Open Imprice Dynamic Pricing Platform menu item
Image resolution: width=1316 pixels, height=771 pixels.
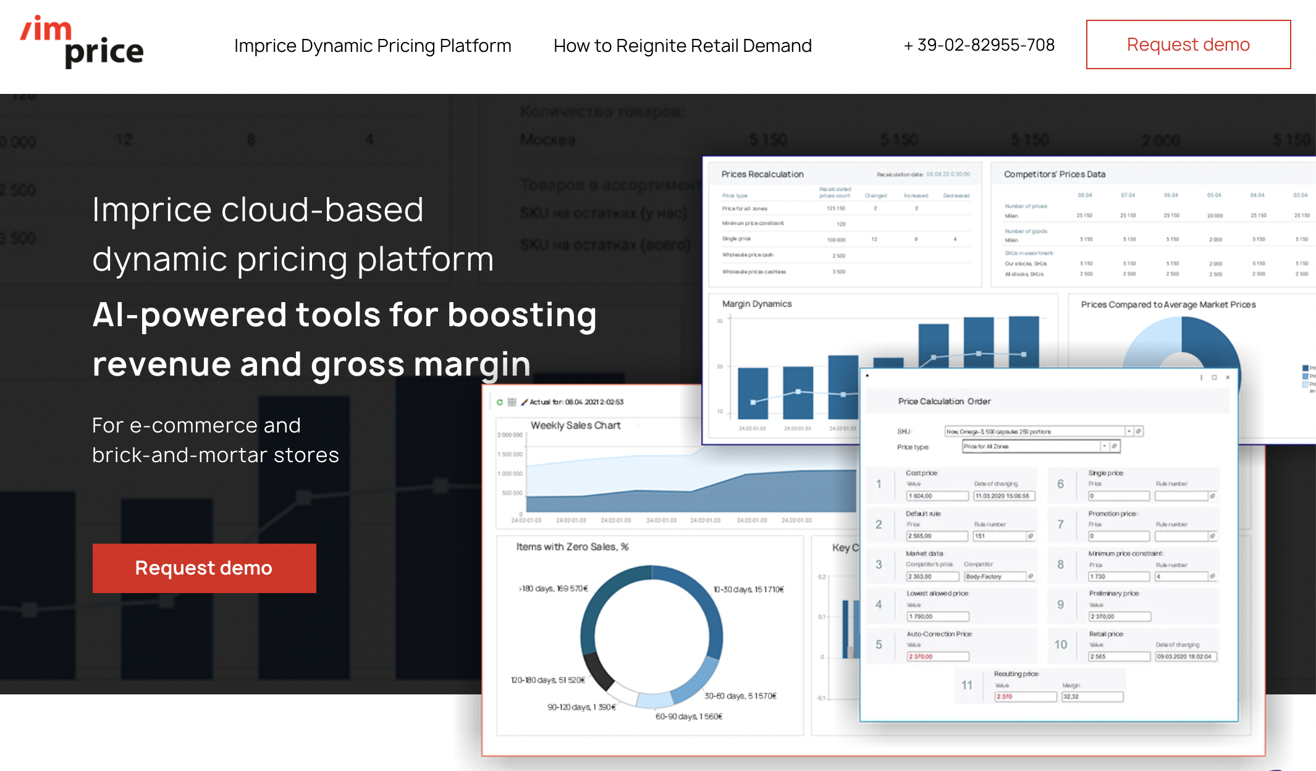pos(373,46)
